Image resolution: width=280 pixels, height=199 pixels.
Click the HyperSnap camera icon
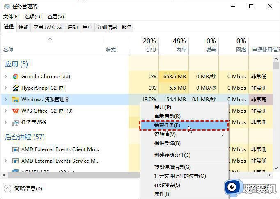tap(16, 88)
